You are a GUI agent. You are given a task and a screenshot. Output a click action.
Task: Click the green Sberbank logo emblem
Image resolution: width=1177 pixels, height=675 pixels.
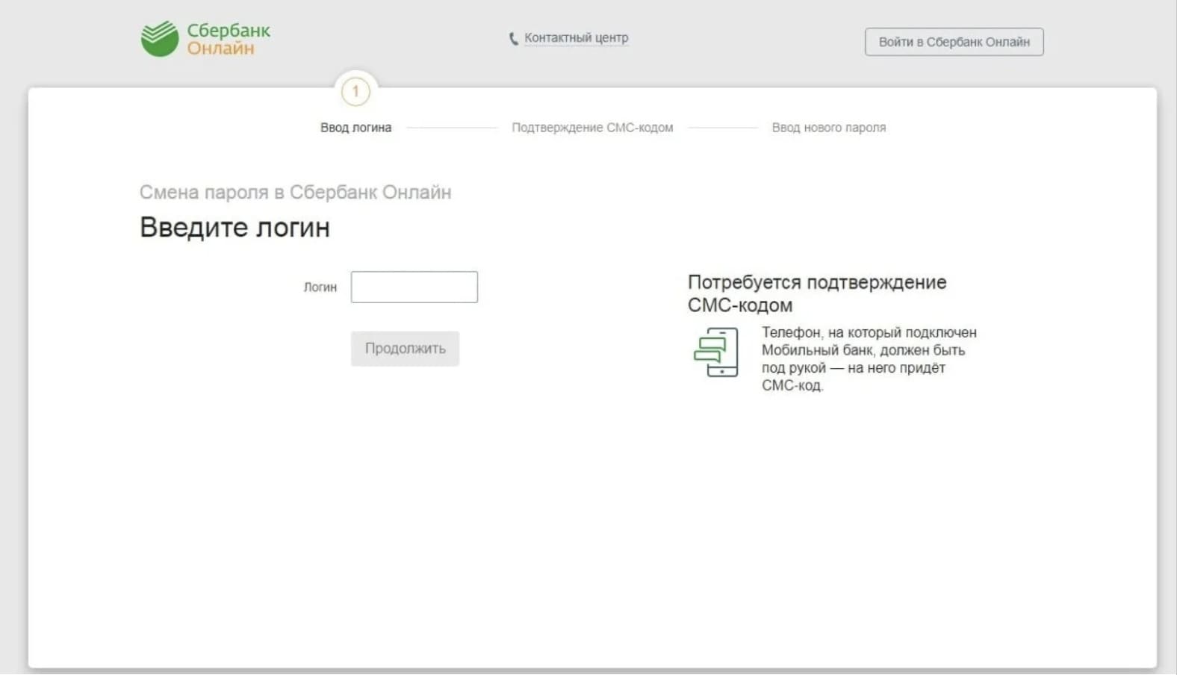[x=160, y=39]
